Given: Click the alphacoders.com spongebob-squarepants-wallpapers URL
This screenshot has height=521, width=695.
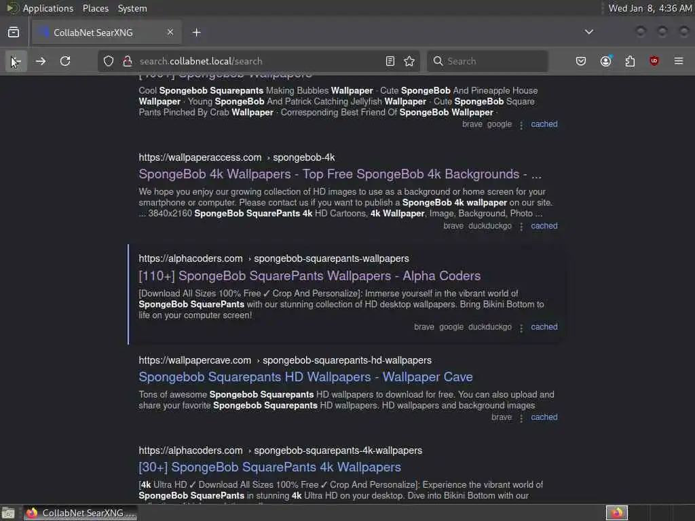Looking at the screenshot, I should (274, 258).
